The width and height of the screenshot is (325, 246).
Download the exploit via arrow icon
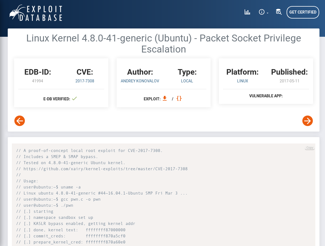165,98
